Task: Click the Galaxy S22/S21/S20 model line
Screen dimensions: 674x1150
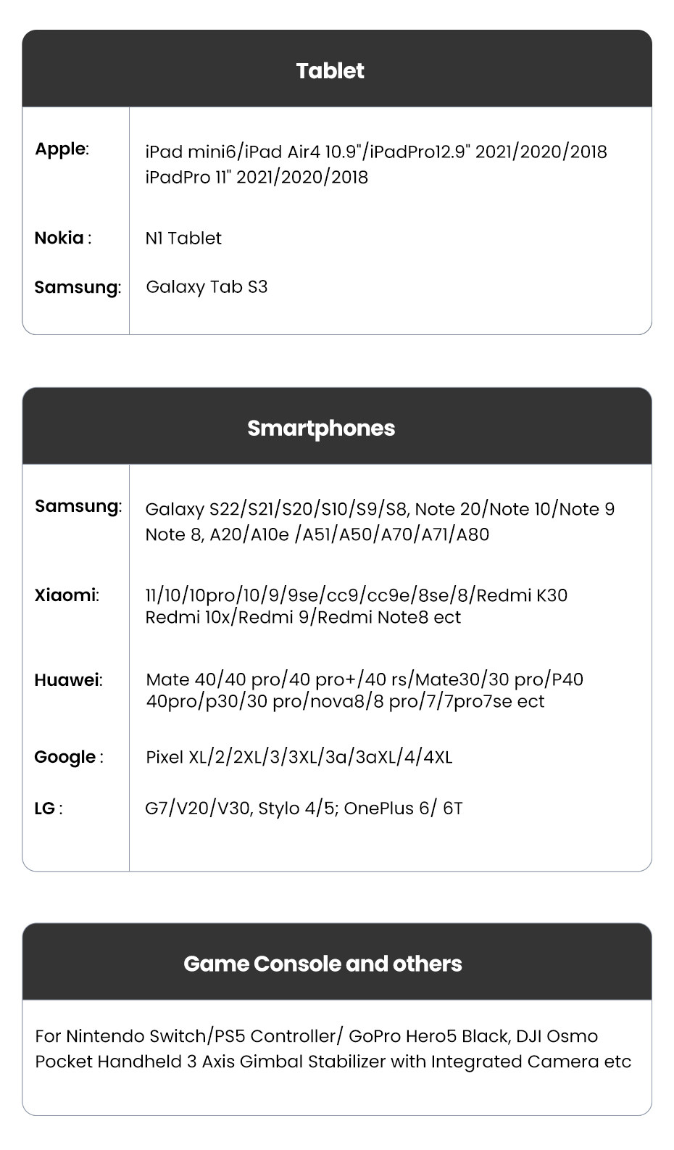Action: (x=379, y=509)
